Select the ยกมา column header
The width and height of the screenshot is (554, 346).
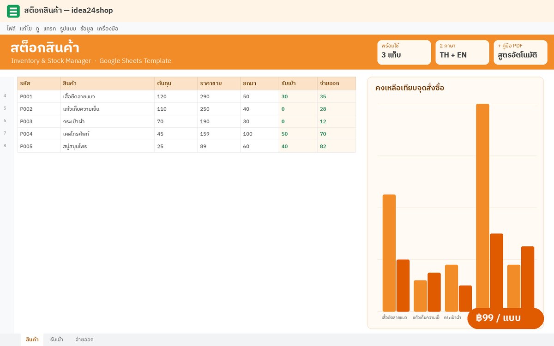tap(260, 84)
